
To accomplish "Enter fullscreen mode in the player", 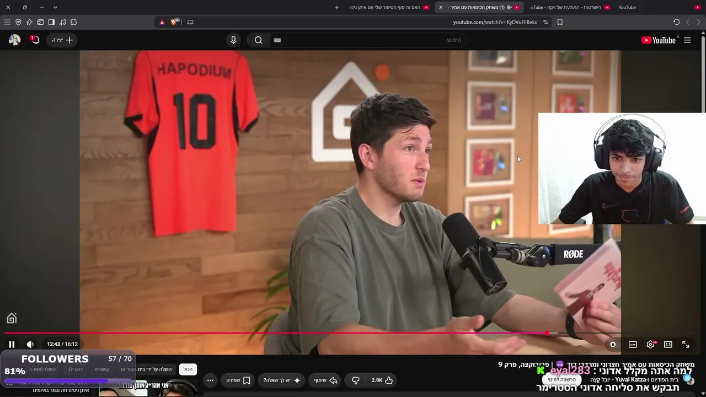I will [686, 344].
